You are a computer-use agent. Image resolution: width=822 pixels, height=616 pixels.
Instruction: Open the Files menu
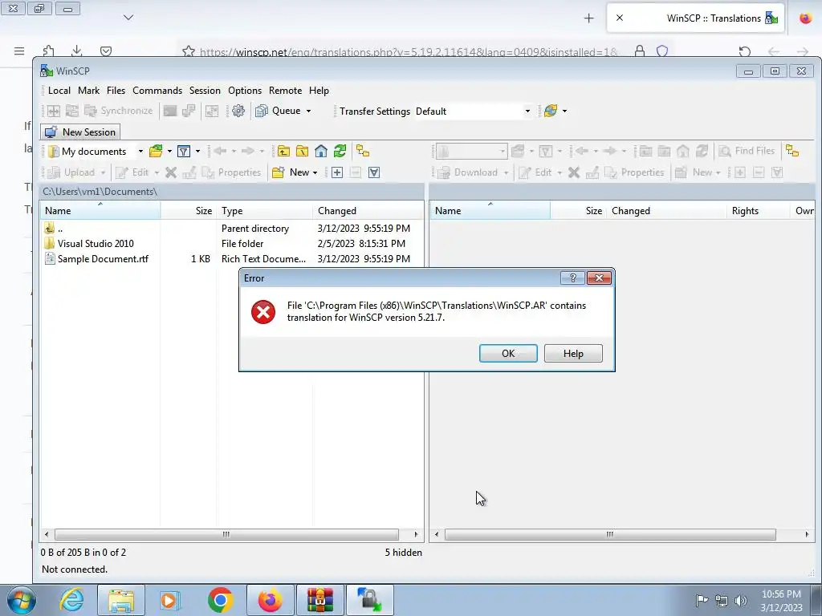[116, 91]
